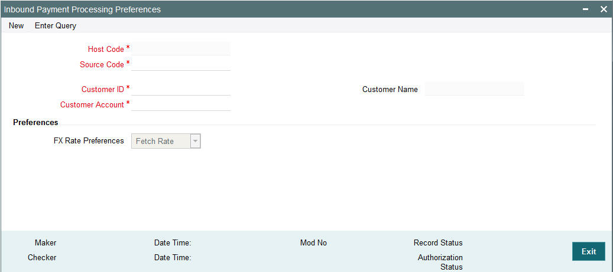Click the Customer ID field

pos(181,89)
